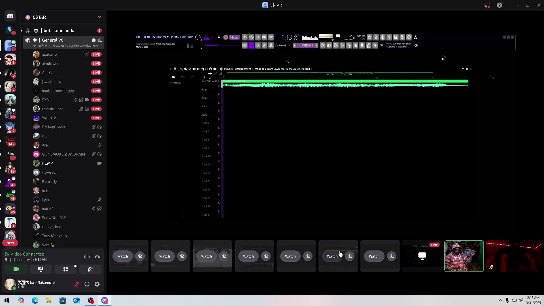Click the FL Studio download arrow icon

(415, 37)
